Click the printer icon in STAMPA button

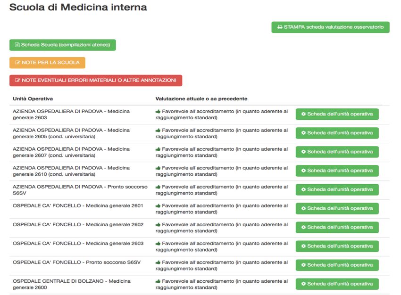[280, 27]
